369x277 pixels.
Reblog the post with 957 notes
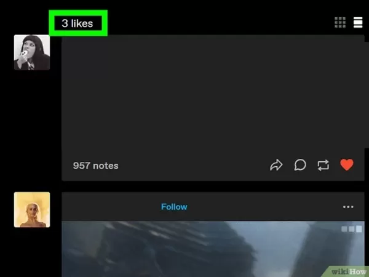point(323,165)
